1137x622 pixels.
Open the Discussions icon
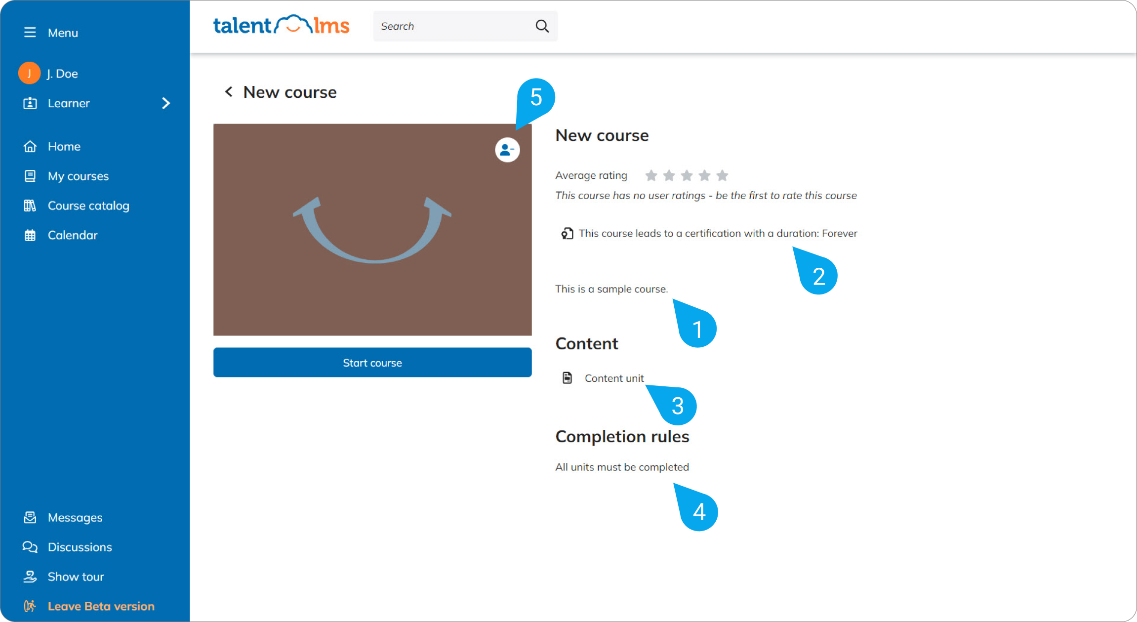30,547
